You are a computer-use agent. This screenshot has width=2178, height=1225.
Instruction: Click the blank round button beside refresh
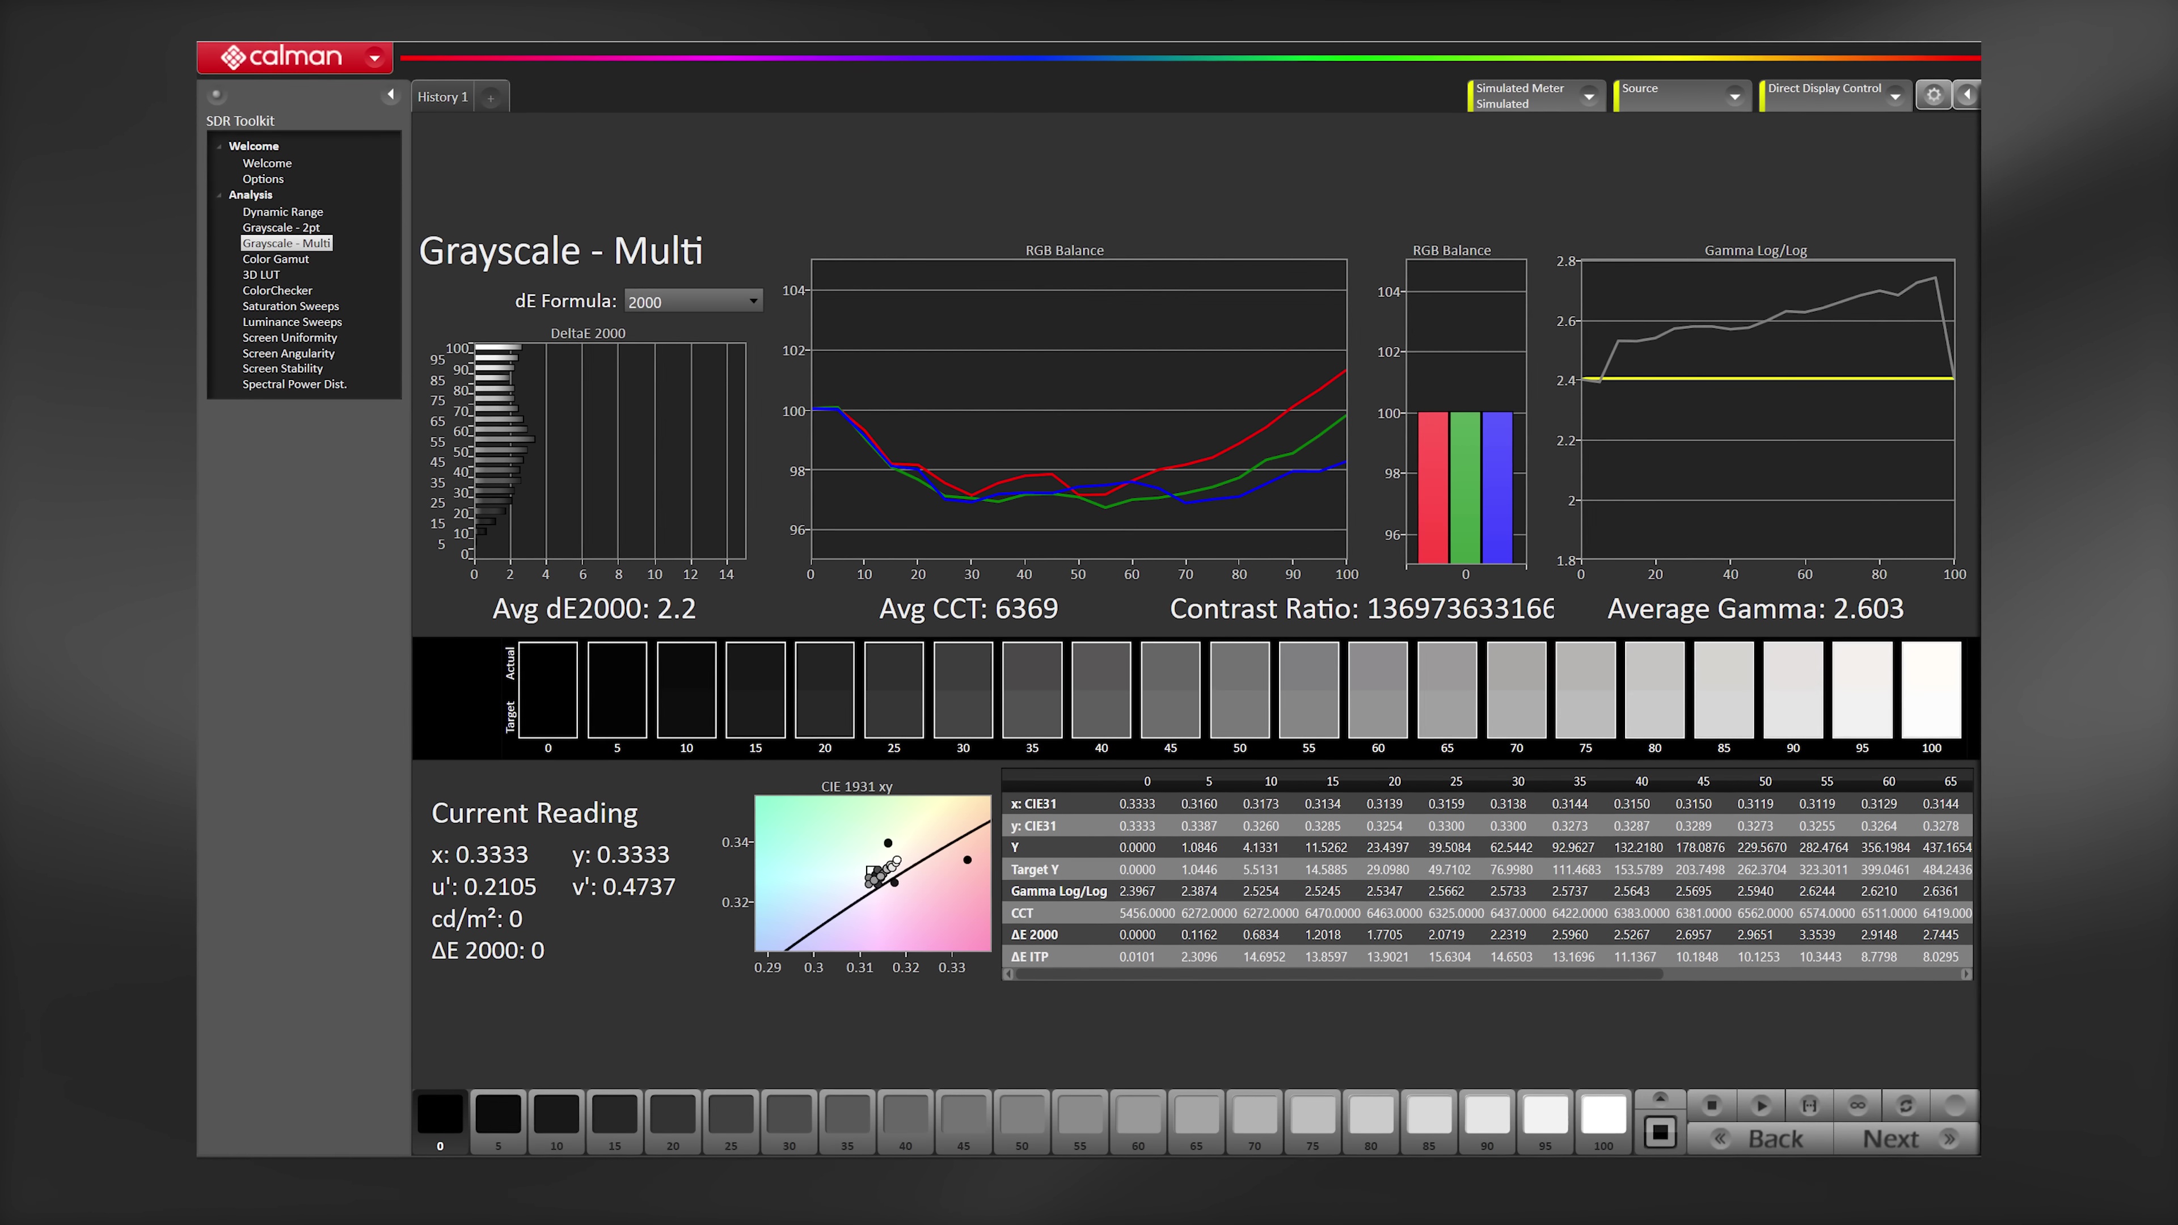[x=1955, y=1105]
